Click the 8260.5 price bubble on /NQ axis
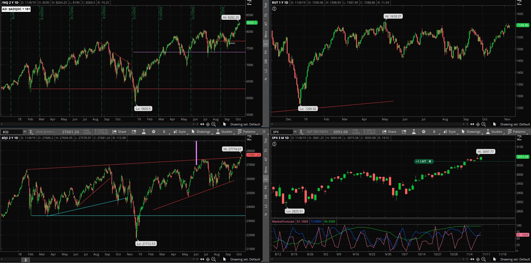 (x=252, y=23)
